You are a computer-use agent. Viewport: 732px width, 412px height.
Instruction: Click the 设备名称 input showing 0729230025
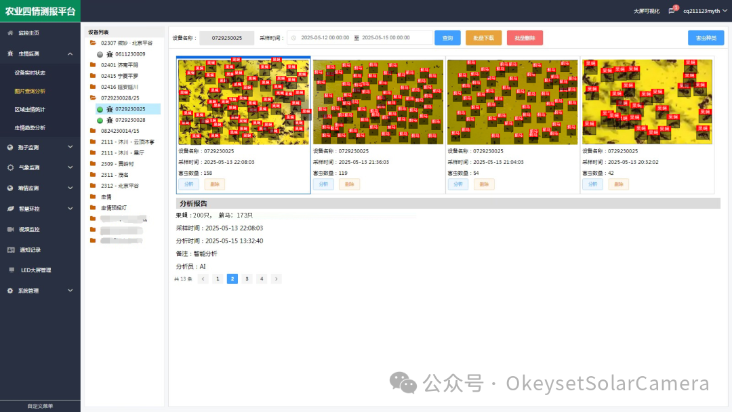coord(227,38)
